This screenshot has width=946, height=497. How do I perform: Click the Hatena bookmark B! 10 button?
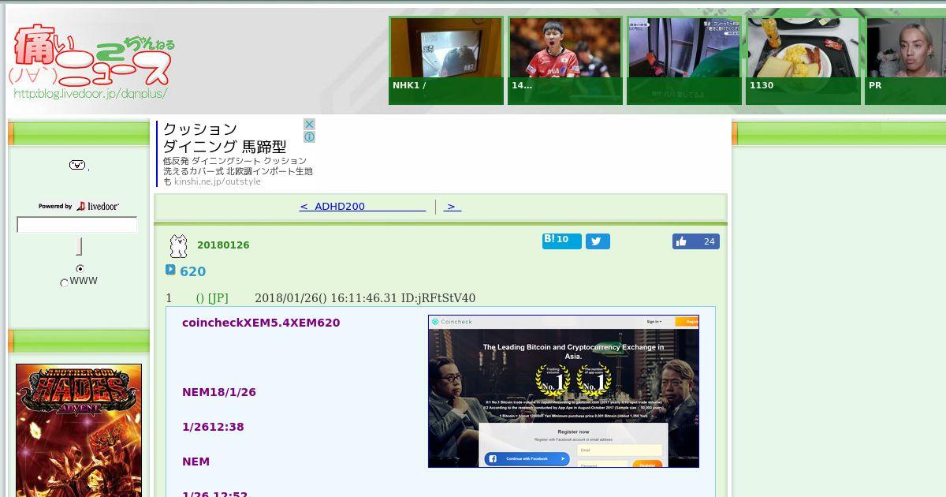coord(561,241)
